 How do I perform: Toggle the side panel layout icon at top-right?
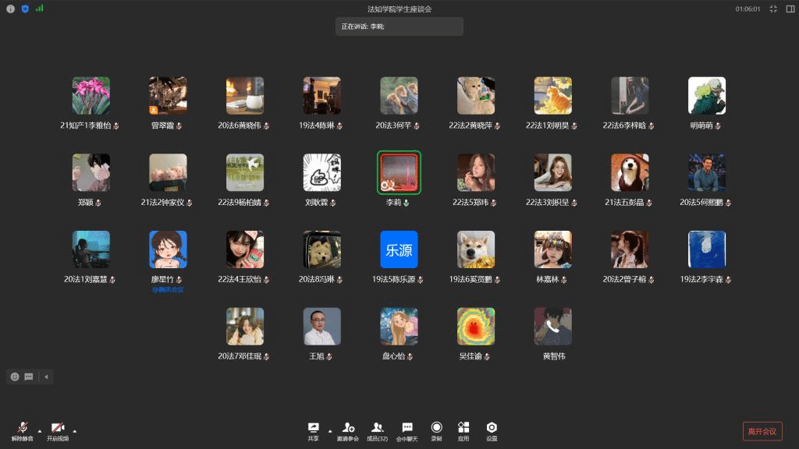pyautogui.click(x=790, y=9)
